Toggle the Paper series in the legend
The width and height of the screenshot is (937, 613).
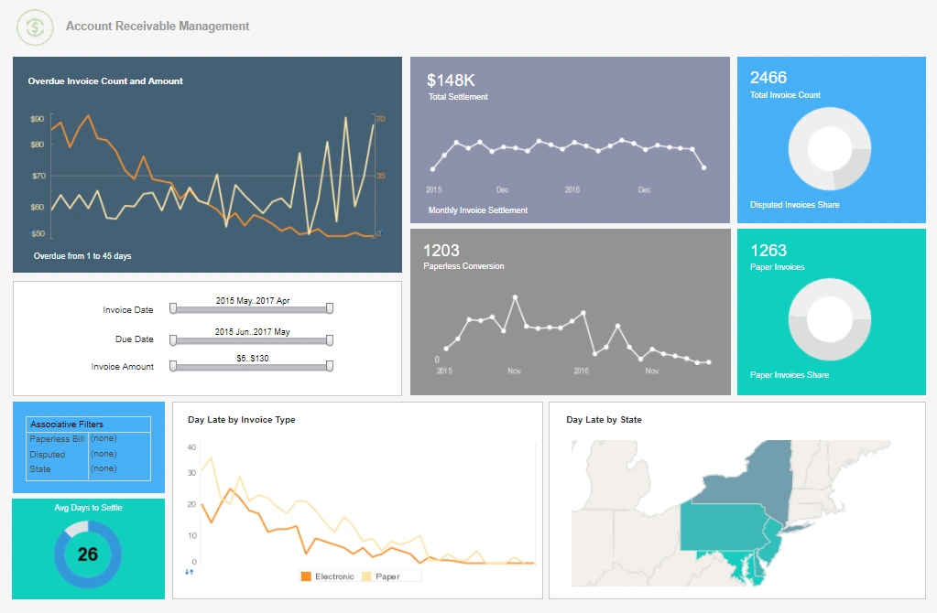(389, 575)
